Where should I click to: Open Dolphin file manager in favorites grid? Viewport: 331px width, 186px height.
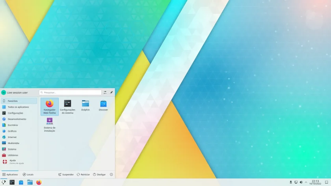coord(86,105)
